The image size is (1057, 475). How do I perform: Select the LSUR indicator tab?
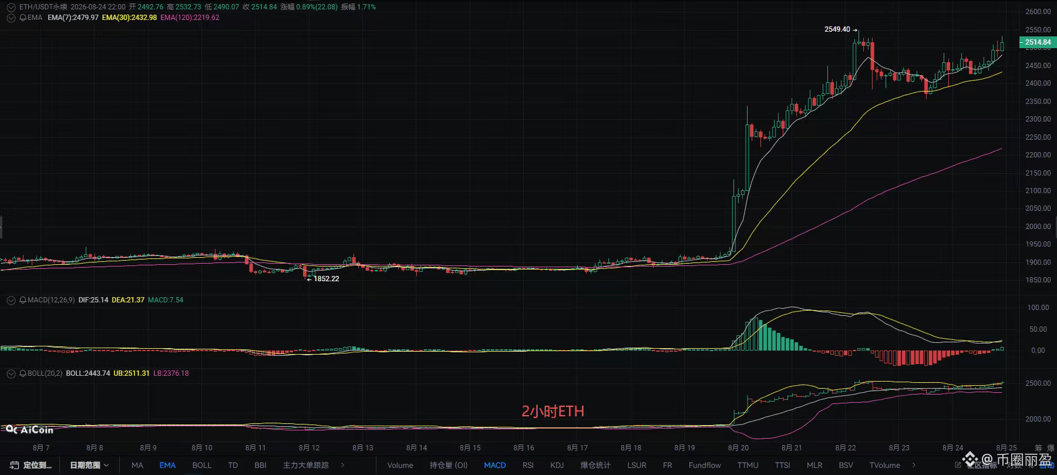tap(637, 465)
